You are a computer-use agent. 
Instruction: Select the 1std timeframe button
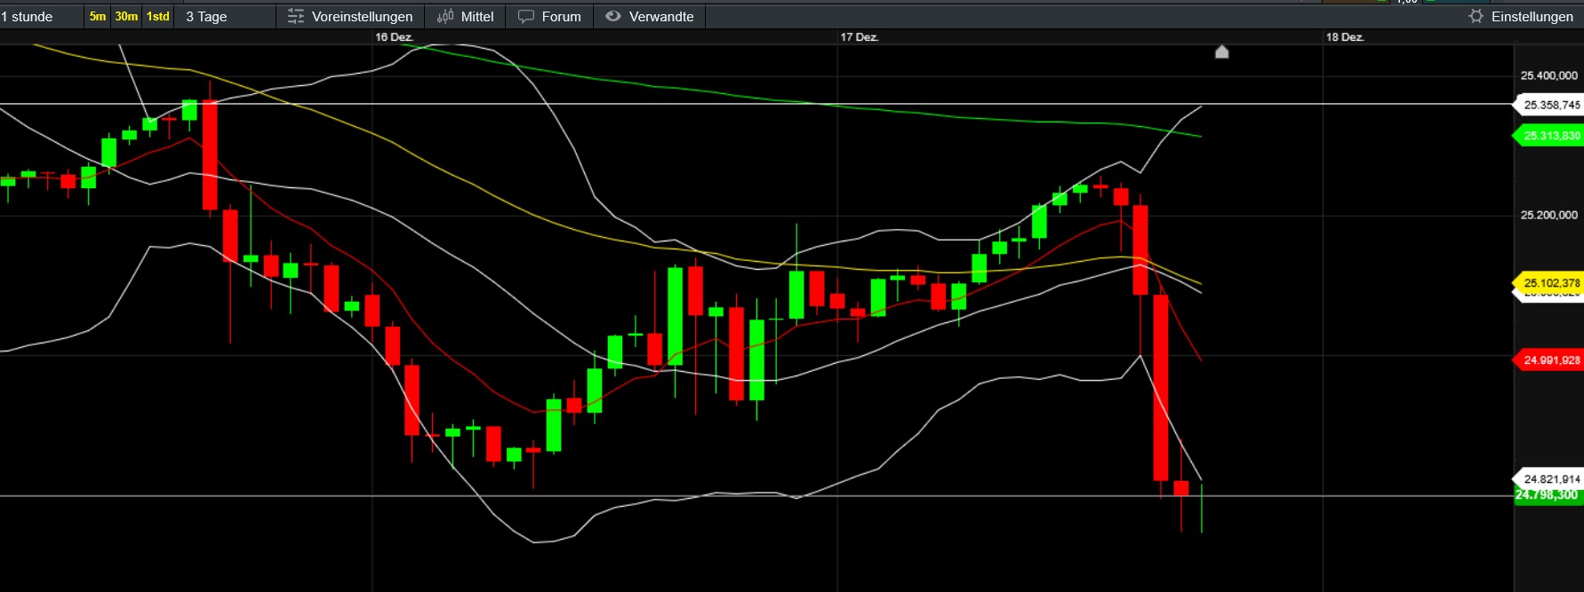click(158, 17)
